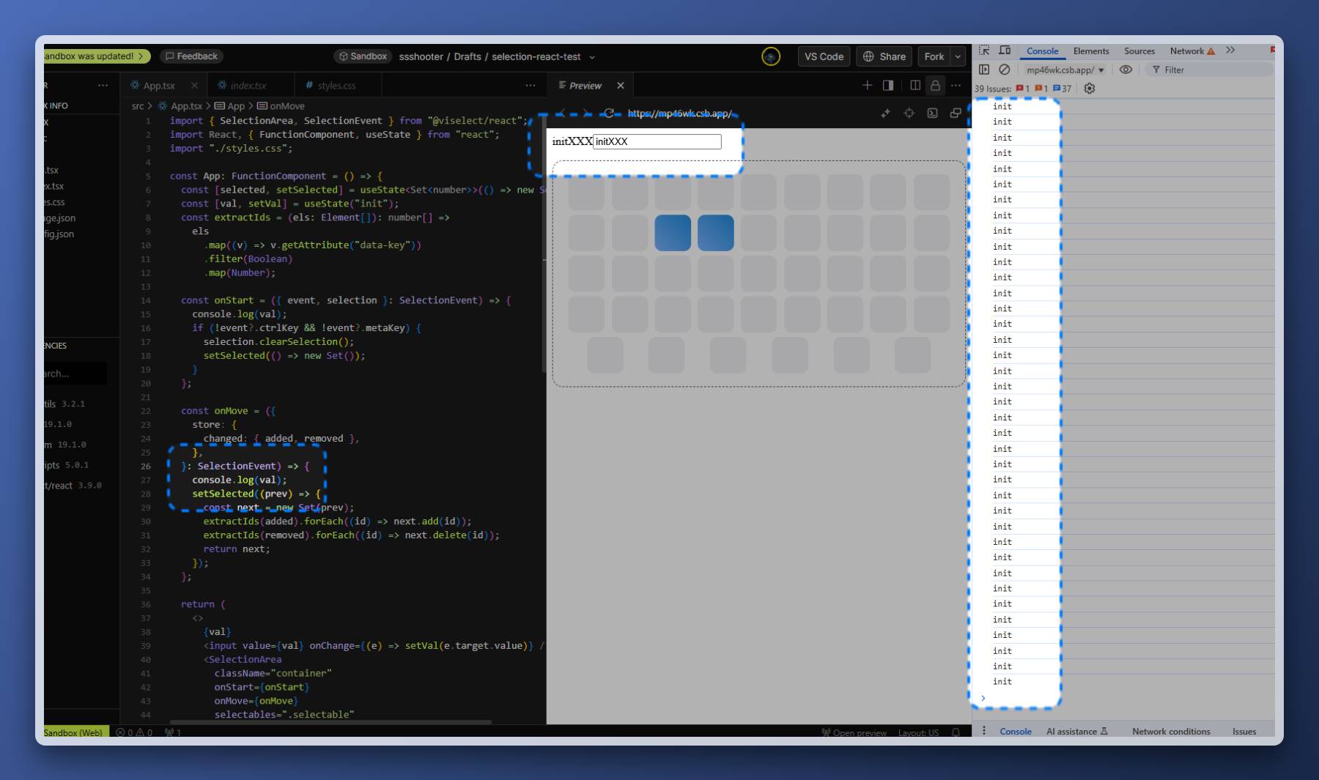The image size is (1319, 780).
Task: Open the editor tabs more-actions ellipsis
Action: click(x=531, y=86)
